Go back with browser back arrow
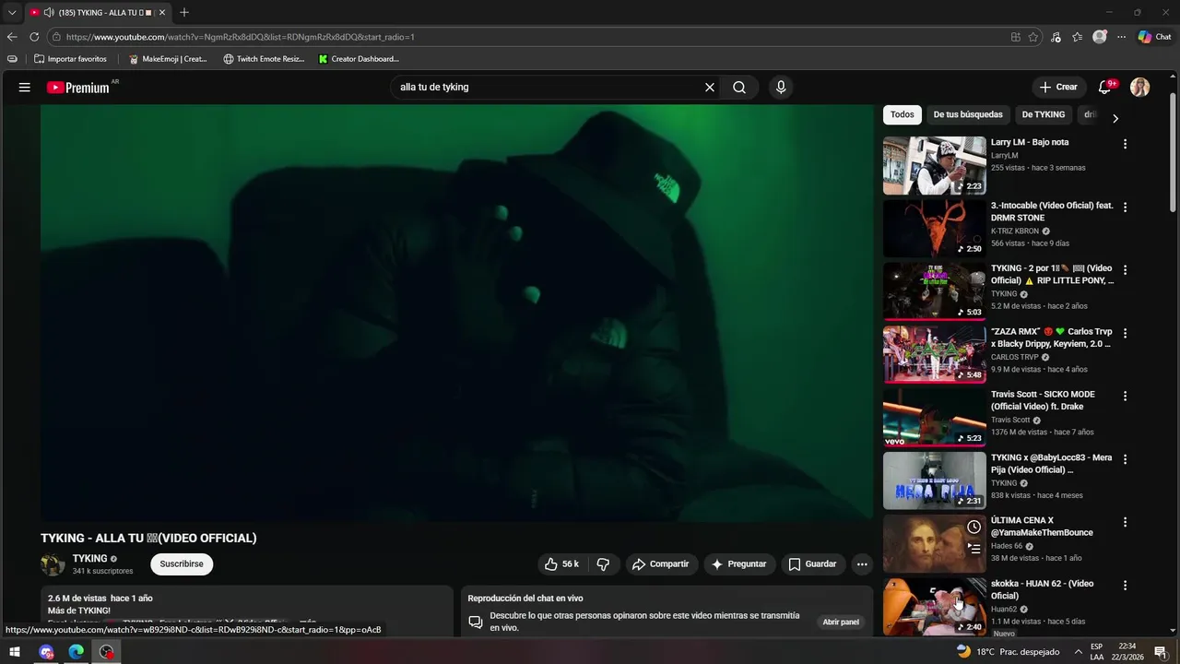 point(12,37)
